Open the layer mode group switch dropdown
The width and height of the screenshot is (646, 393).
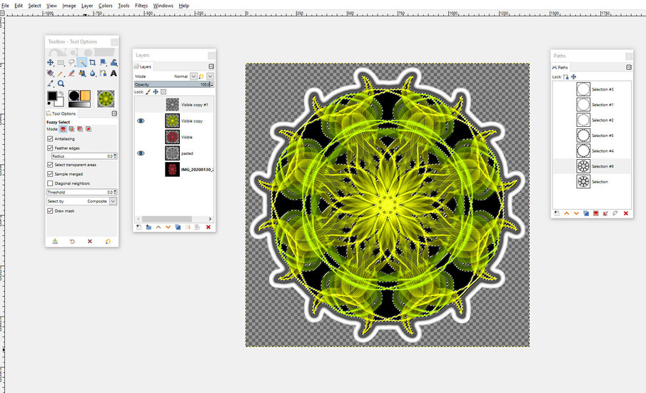[210, 76]
